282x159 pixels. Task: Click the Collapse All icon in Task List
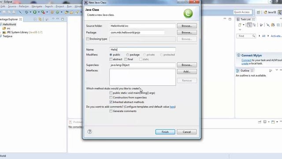278,25
